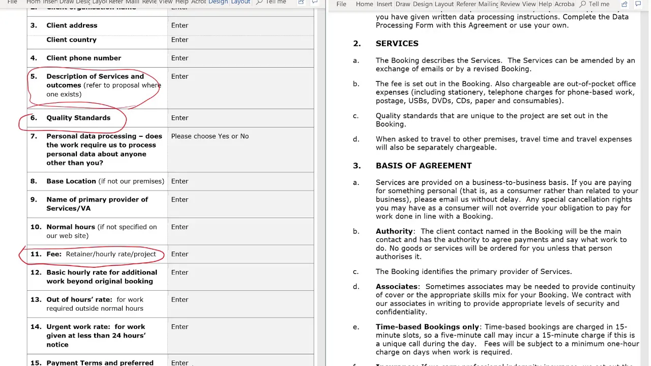
Task: Select Acrobat tab in right Word window
Action: [565, 4]
